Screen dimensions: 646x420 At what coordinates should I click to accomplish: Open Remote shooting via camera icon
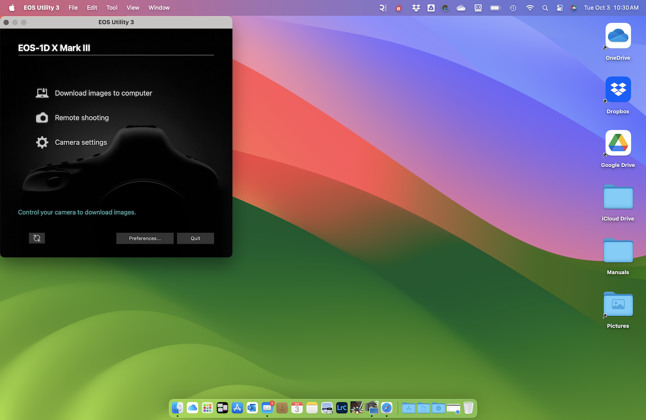point(42,118)
